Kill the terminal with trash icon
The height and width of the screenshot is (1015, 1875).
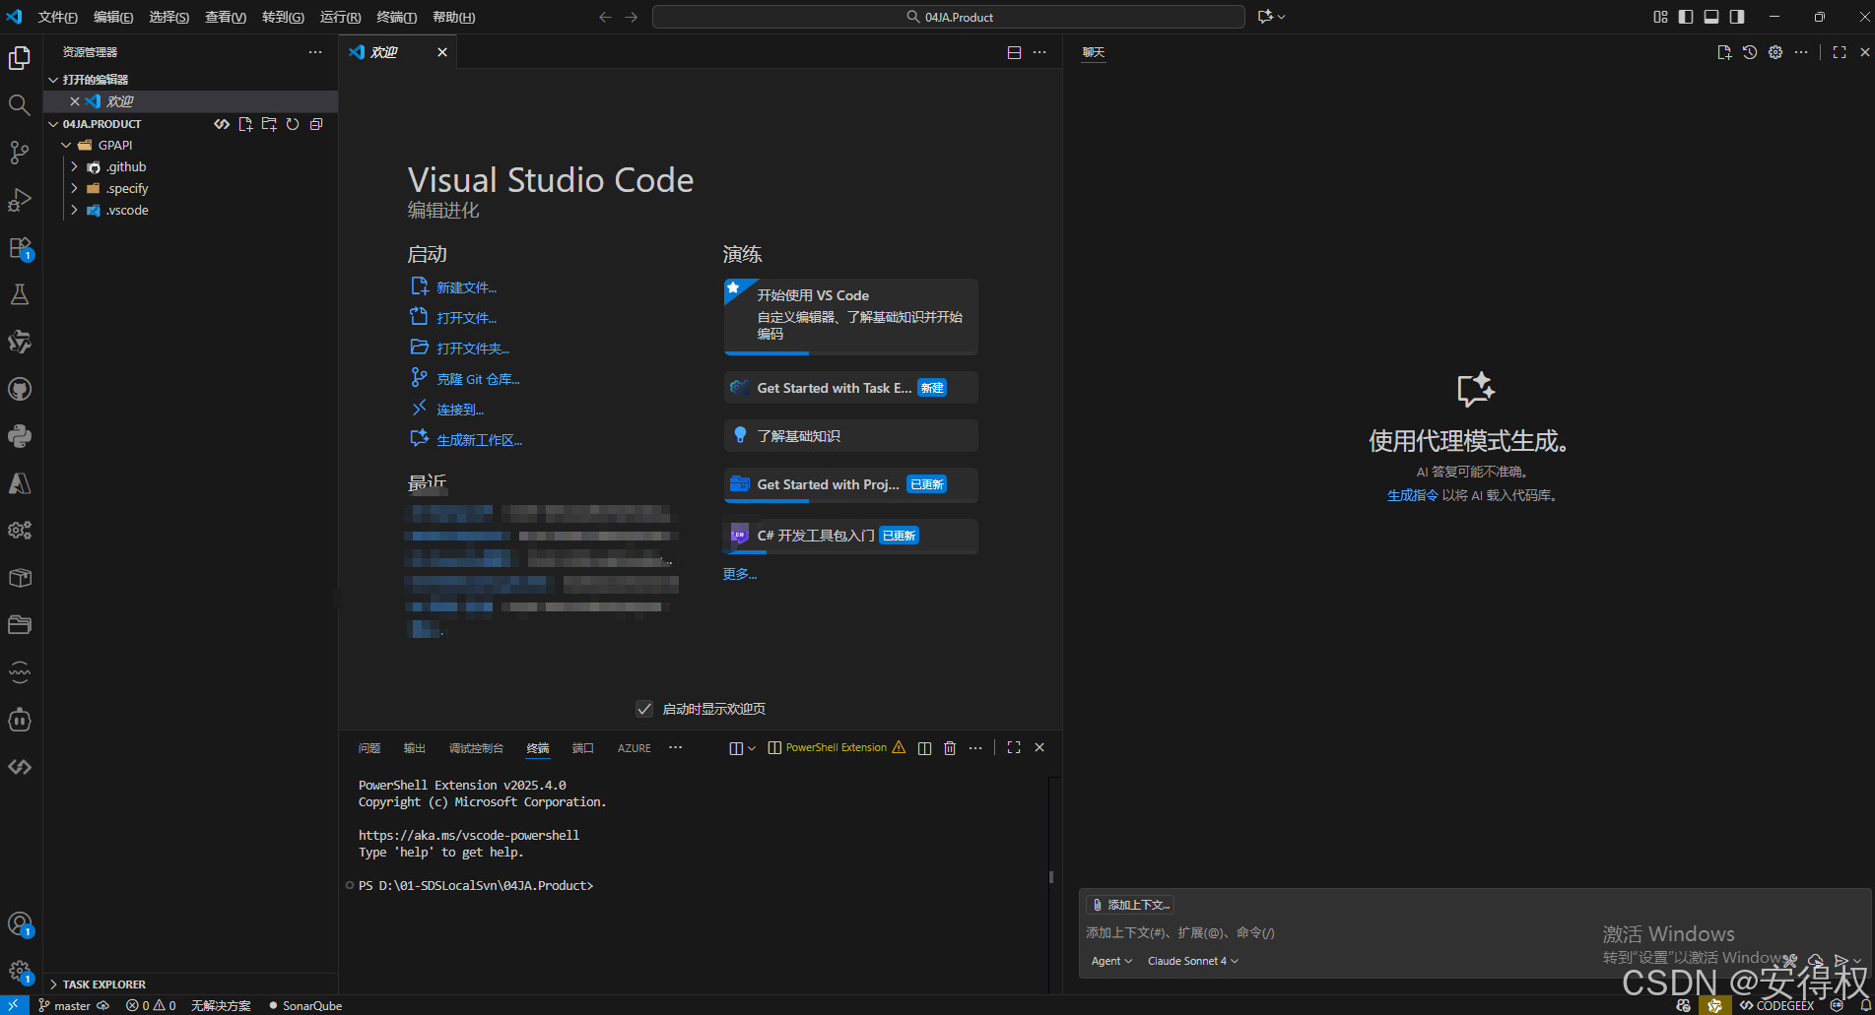pyautogui.click(x=950, y=748)
